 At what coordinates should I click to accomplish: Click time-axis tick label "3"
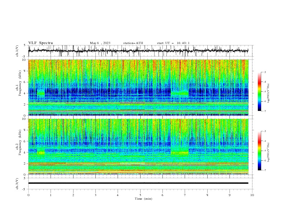pos(96,195)
